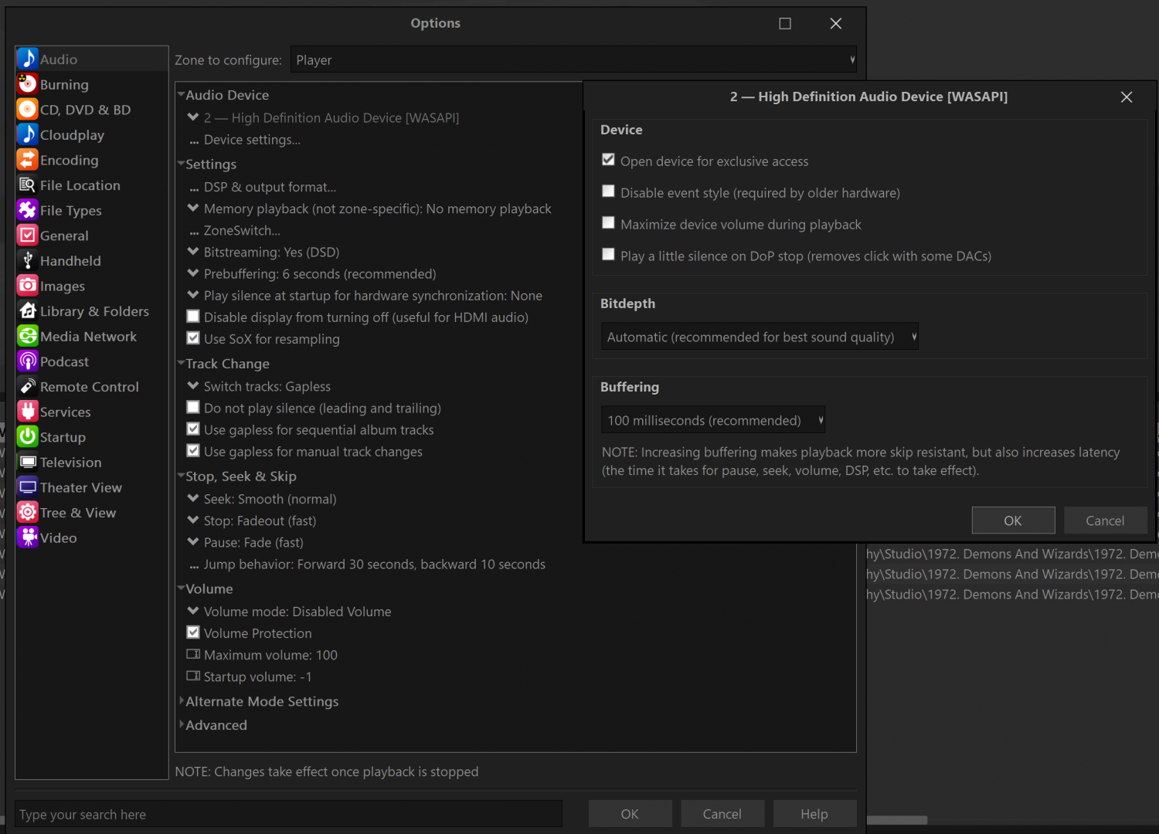Image resolution: width=1159 pixels, height=834 pixels.
Task: Open the Zone to configure dropdown
Action: tap(573, 59)
